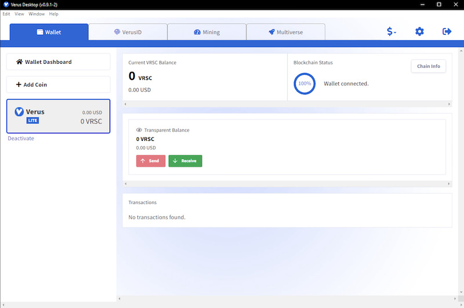464x308 pixels.
Task: Click the transparent balance scrollbar left arrow
Action: [126, 184]
